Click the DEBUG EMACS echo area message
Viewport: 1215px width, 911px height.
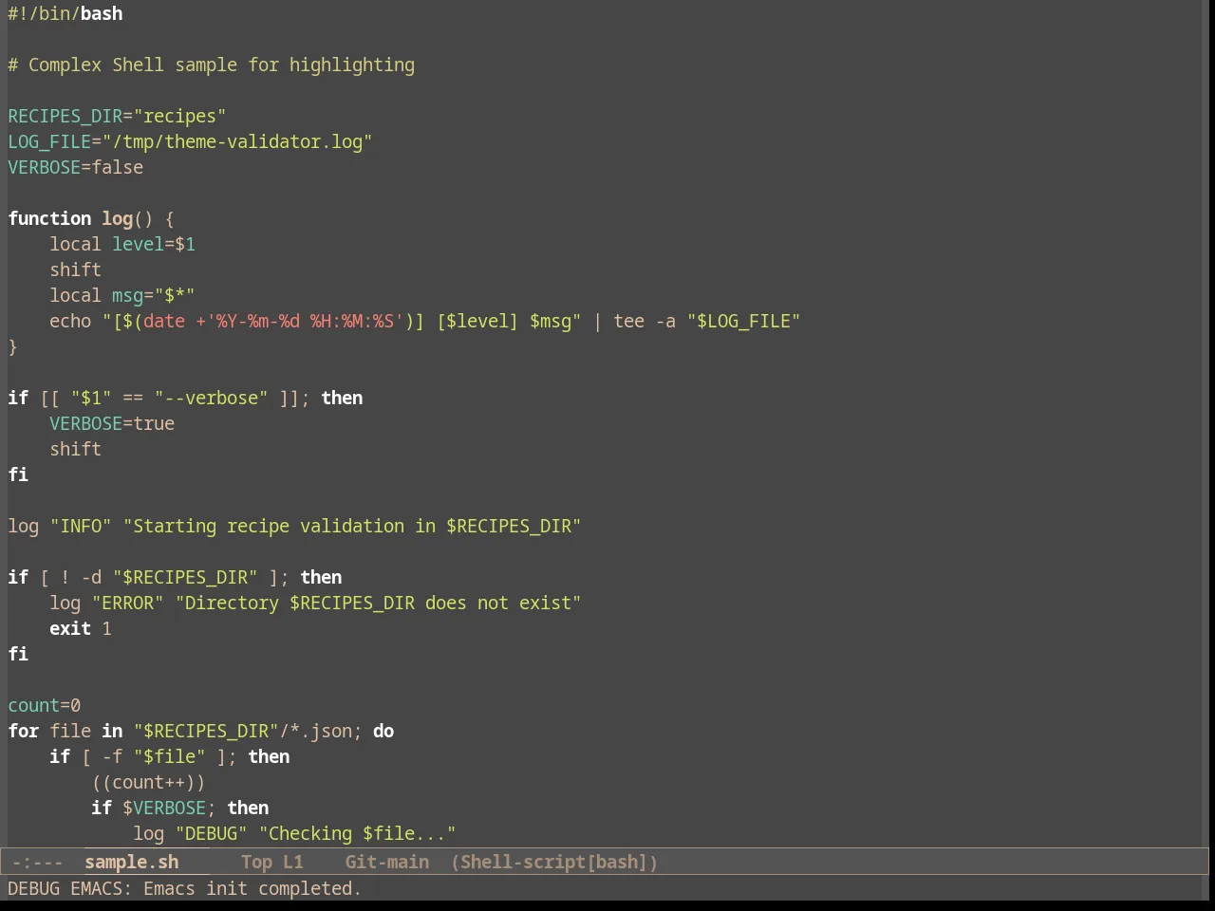pyautogui.click(x=185, y=888)
